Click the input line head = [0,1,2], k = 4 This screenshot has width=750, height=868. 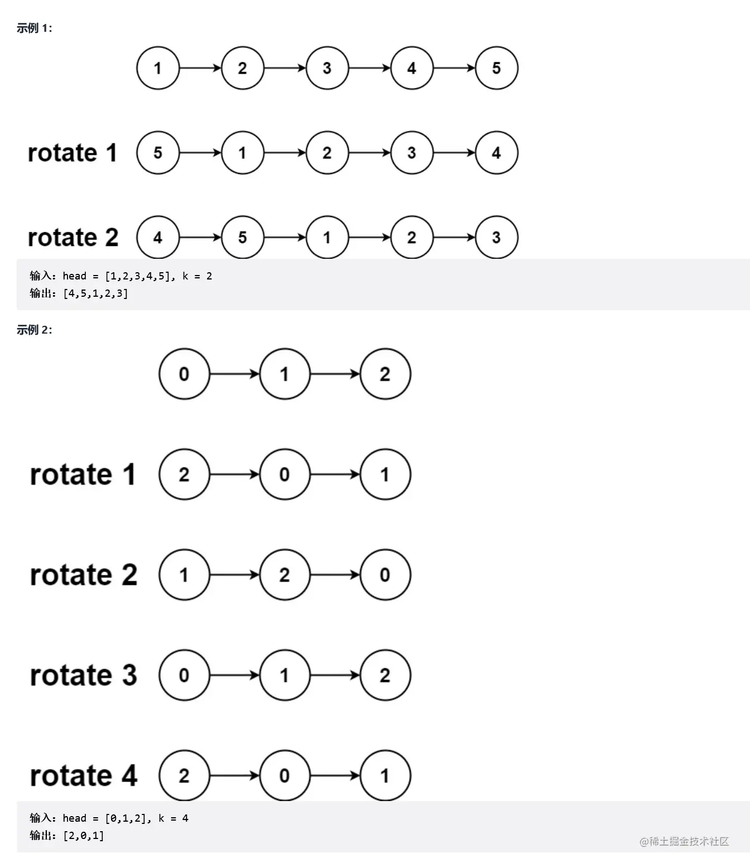click(109, 818)
